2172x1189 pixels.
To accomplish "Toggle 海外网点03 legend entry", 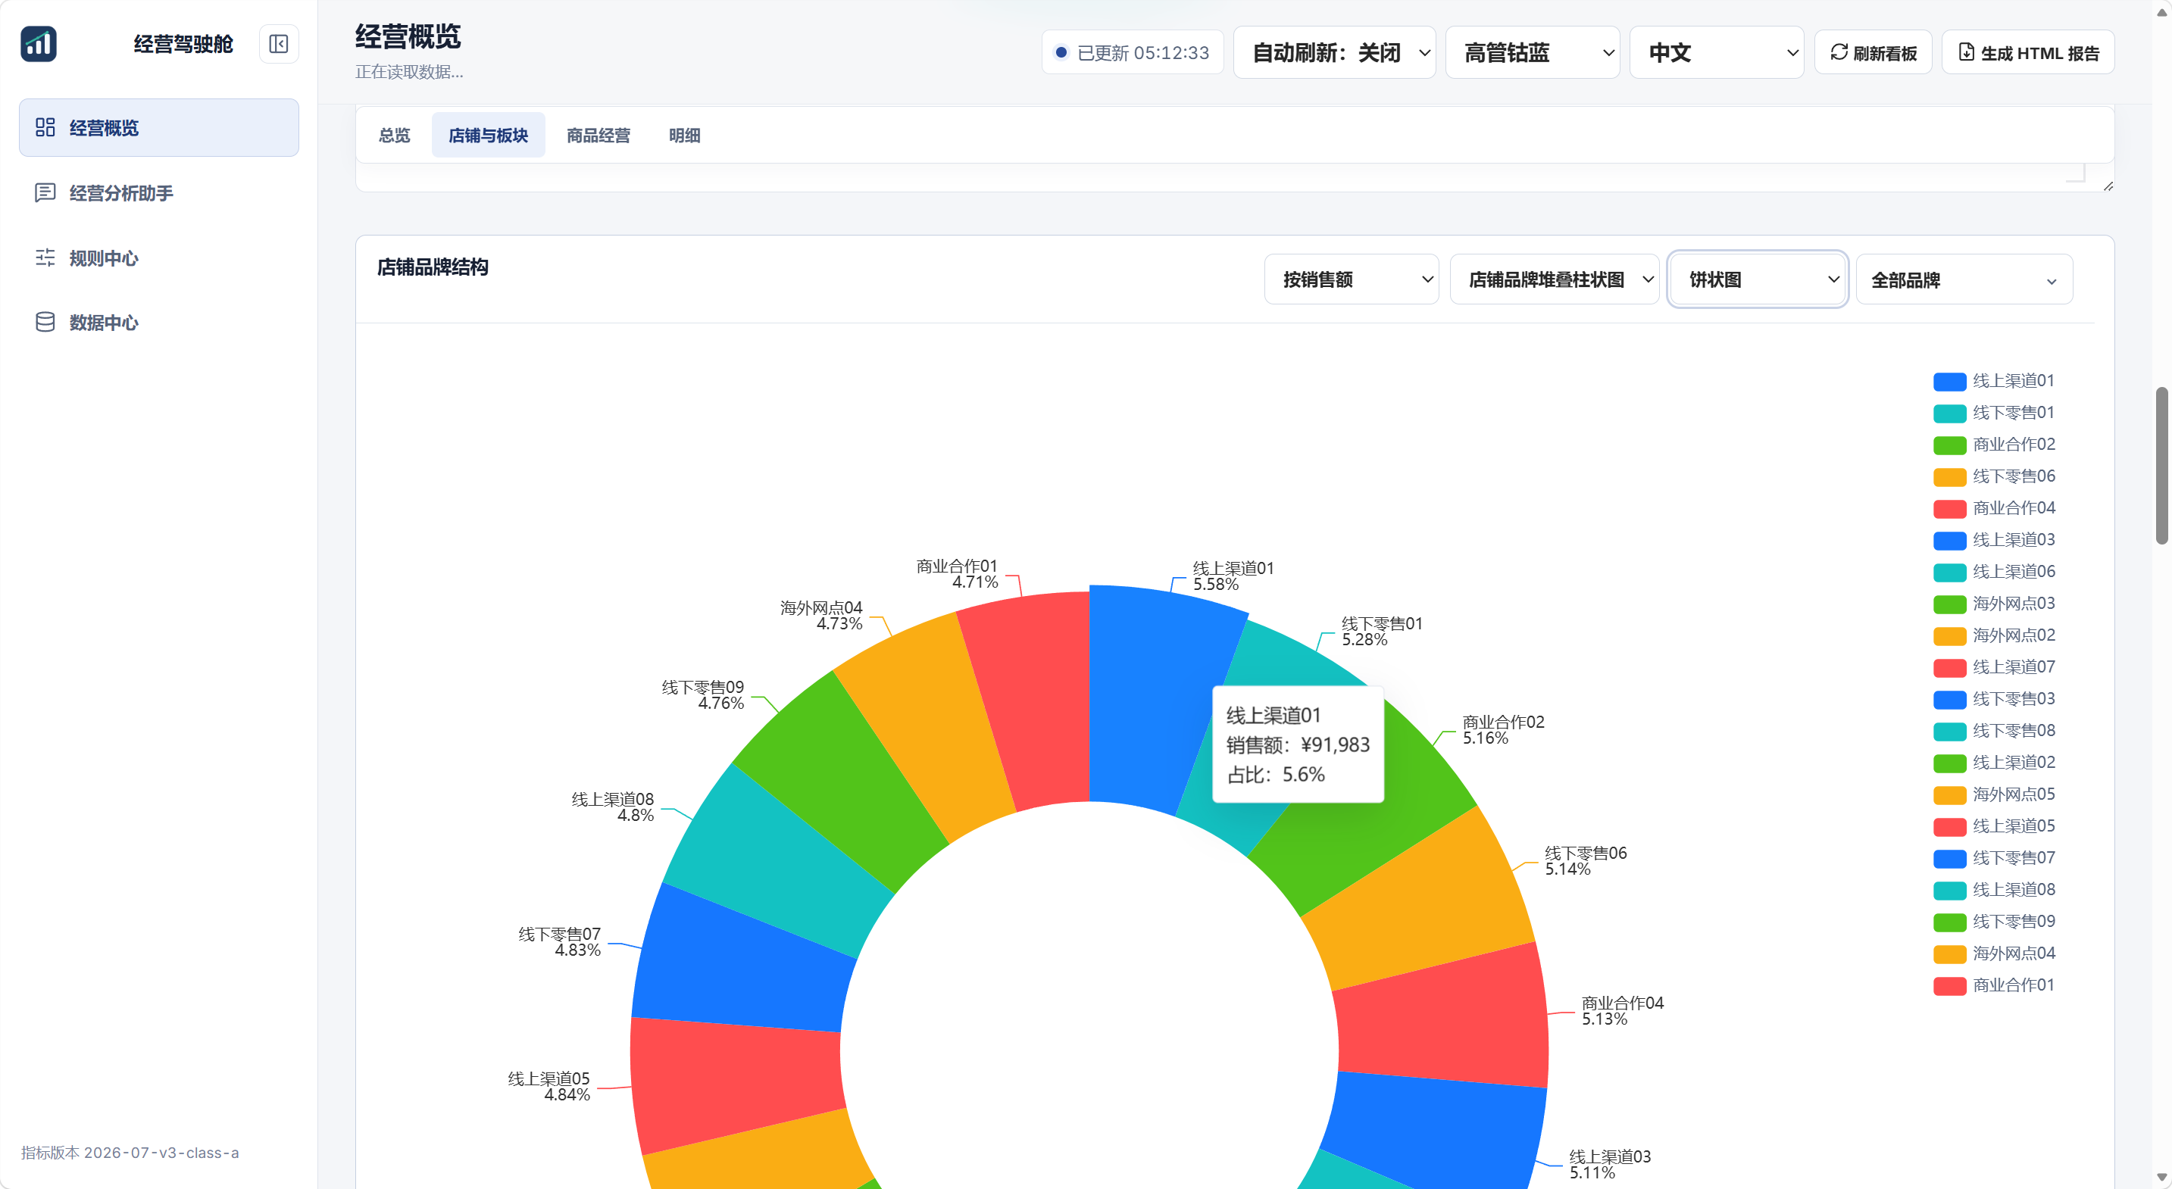I will click(x=1994, y=604).
